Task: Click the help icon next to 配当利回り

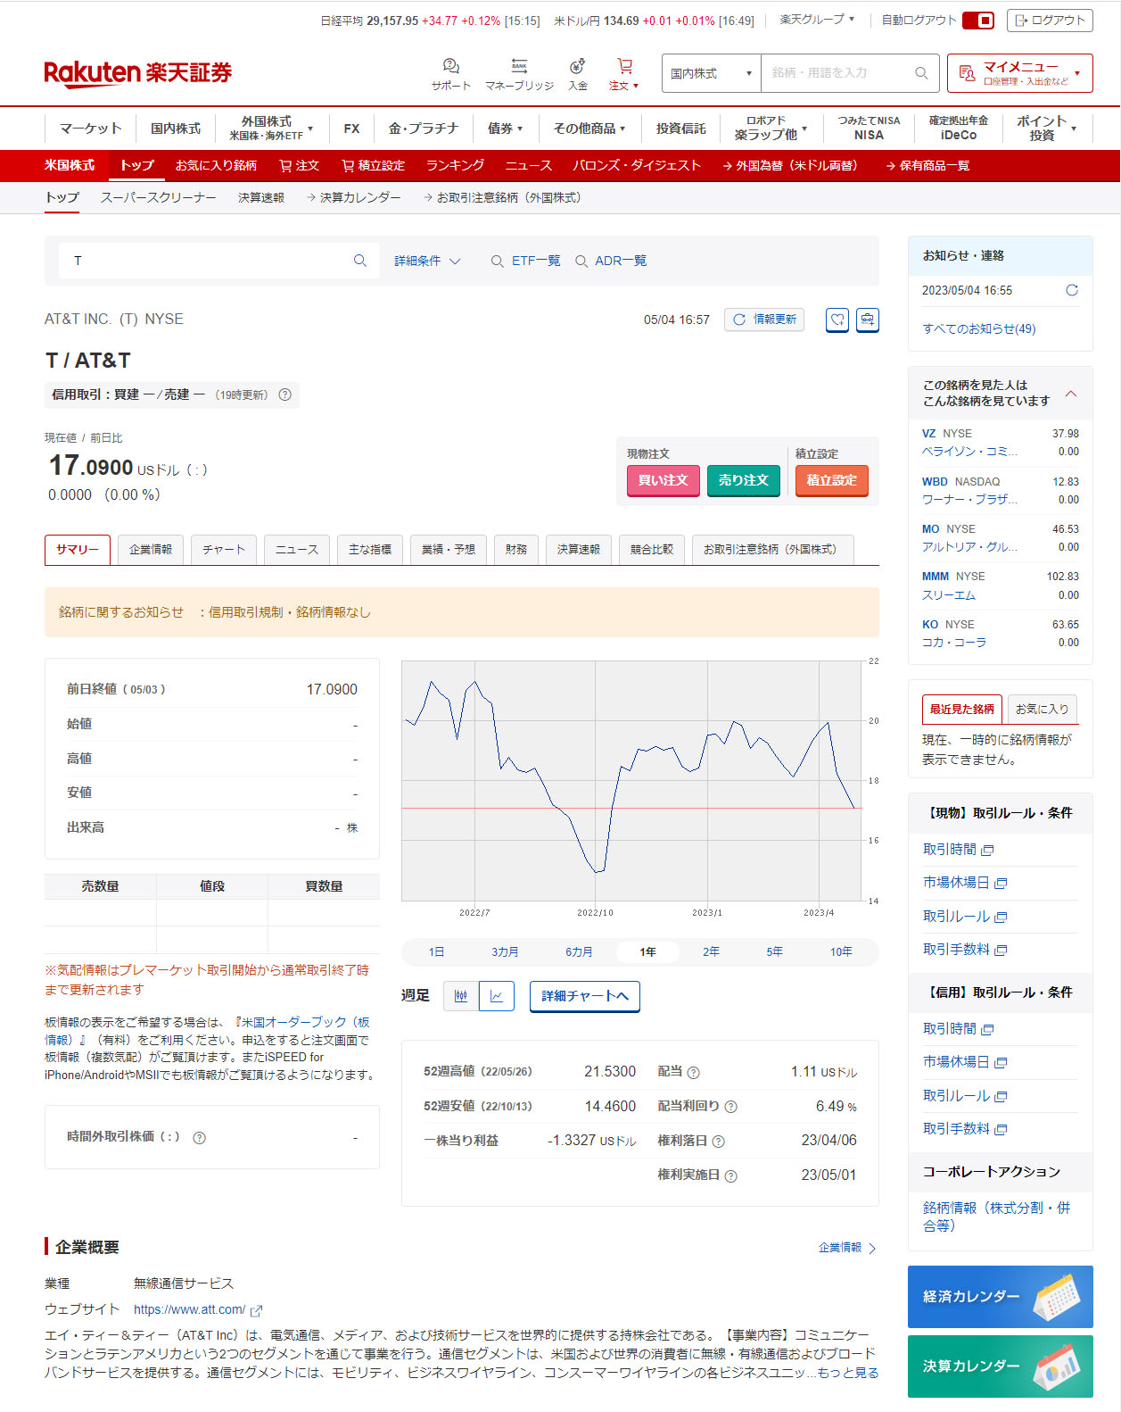Action: coord(730,1107)
